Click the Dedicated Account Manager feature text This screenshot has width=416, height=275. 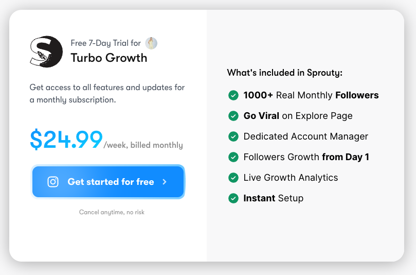(x=306, y=136)
